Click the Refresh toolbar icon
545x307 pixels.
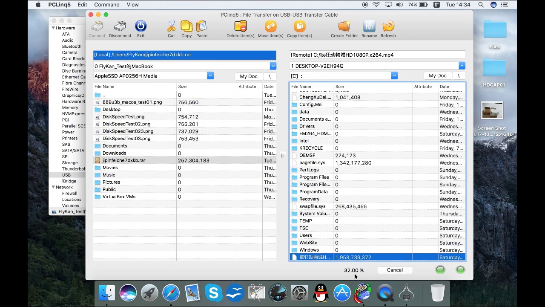click(388, 26)
